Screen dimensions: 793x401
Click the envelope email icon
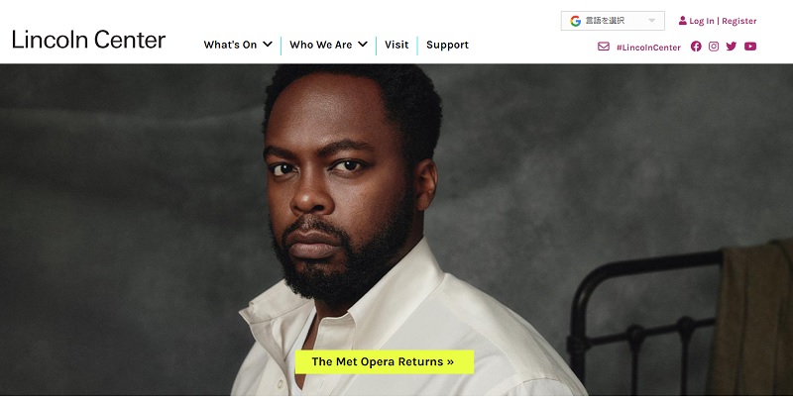point(604,47)
